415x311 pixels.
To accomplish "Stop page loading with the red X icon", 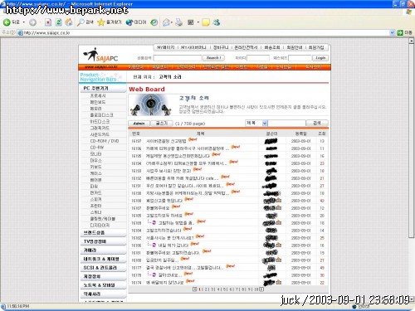I will tap(48, 22).
